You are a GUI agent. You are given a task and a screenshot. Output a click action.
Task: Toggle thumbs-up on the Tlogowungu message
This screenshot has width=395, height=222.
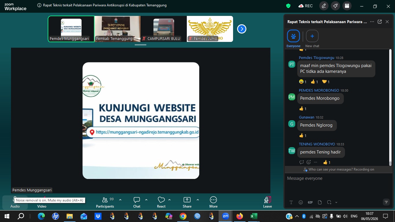coord(314,82)
